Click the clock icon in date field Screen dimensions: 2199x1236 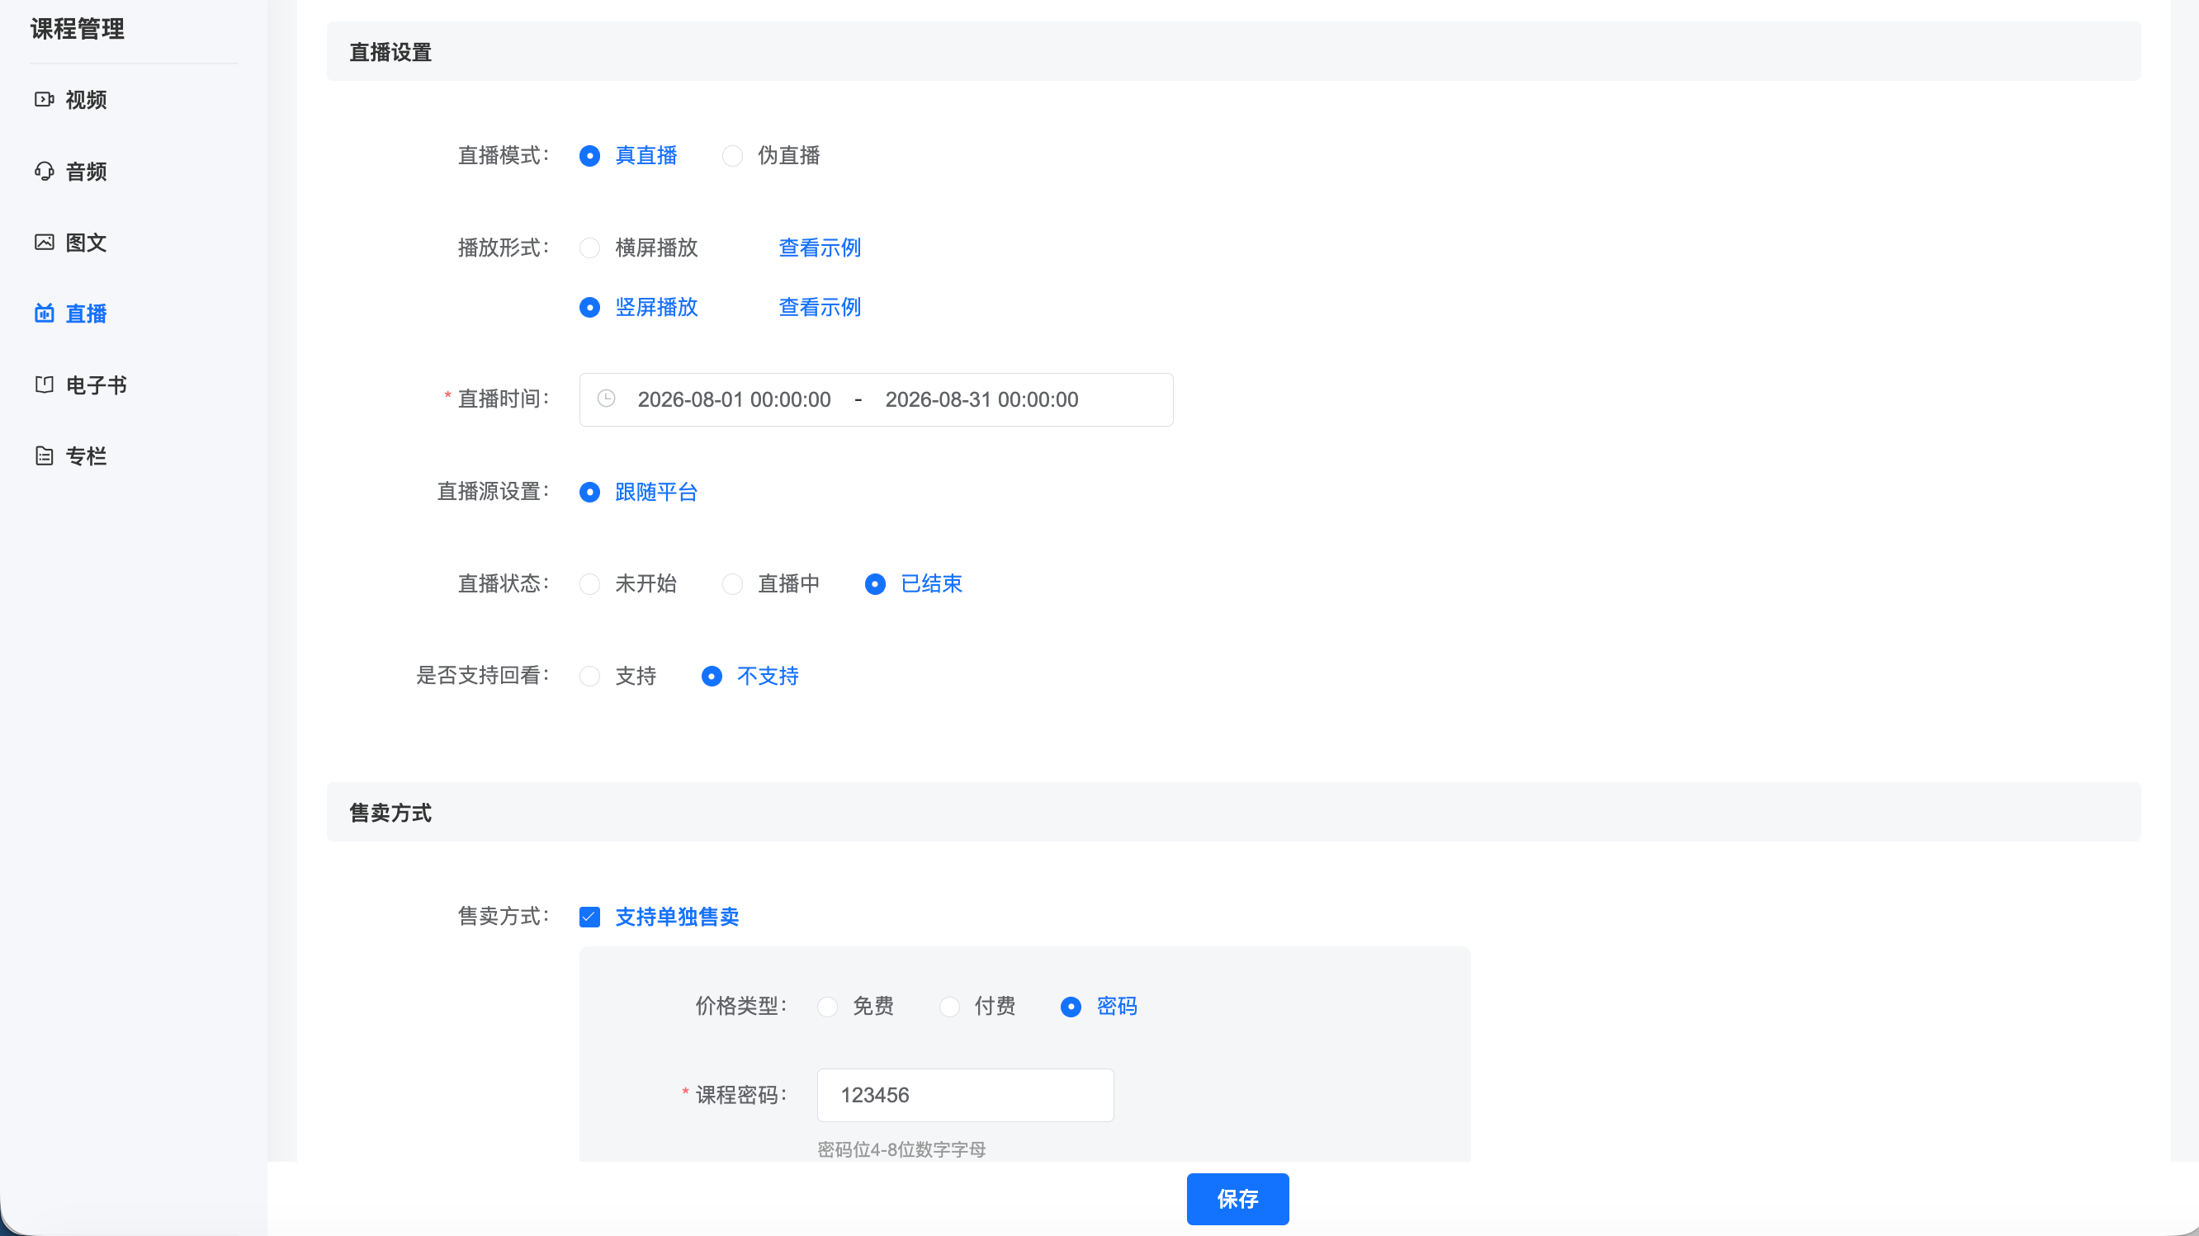coord(606,399)
